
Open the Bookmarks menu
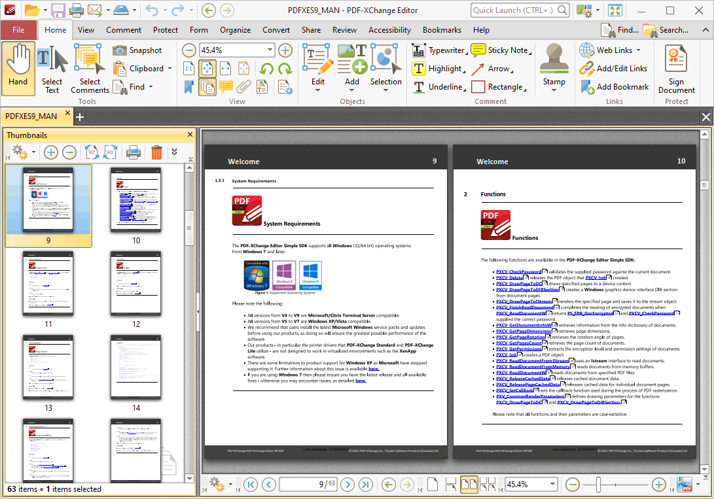click(x=442, y=29)
